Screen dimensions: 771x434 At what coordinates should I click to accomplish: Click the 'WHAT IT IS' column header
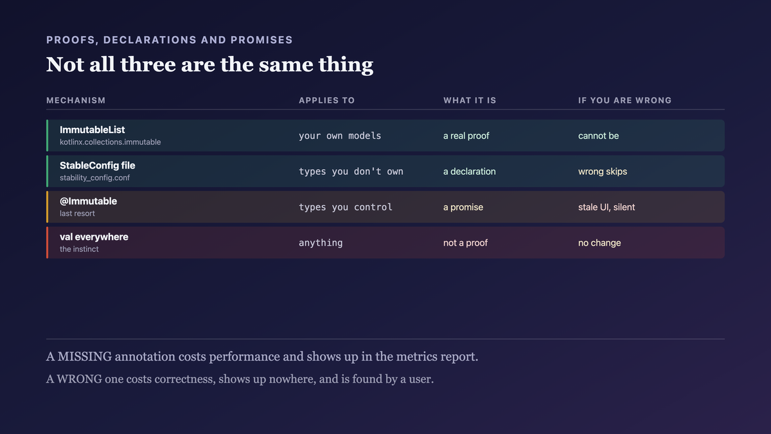(x=470, y=100)
